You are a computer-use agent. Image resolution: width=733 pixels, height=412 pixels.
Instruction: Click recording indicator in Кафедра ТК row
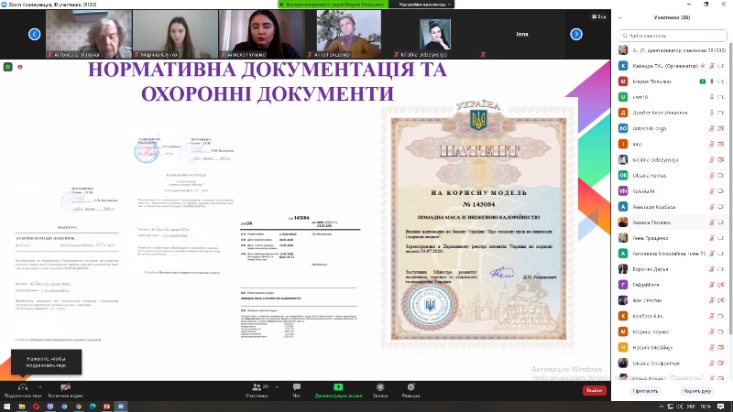tap(702, 66)
